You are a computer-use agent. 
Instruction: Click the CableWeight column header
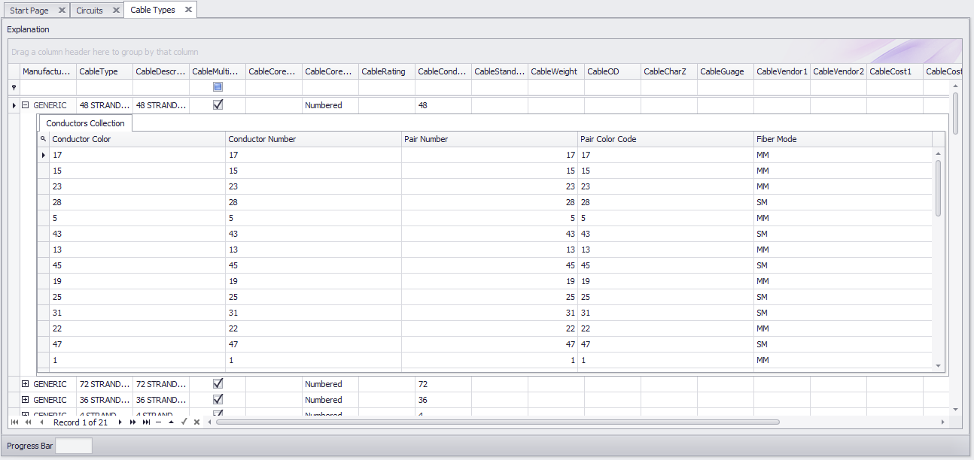554,71
